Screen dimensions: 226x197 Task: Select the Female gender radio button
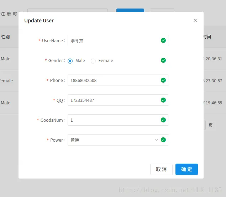pyautogui.click(x=93, y=61)
